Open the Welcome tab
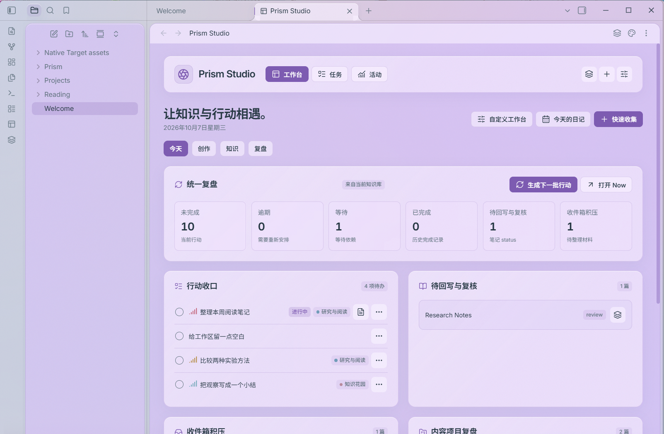The height and width of the screenshot is (434, 664). point(171,11)
